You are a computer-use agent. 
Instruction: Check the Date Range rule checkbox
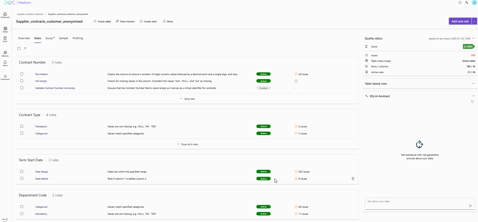(x=22, y=172)
